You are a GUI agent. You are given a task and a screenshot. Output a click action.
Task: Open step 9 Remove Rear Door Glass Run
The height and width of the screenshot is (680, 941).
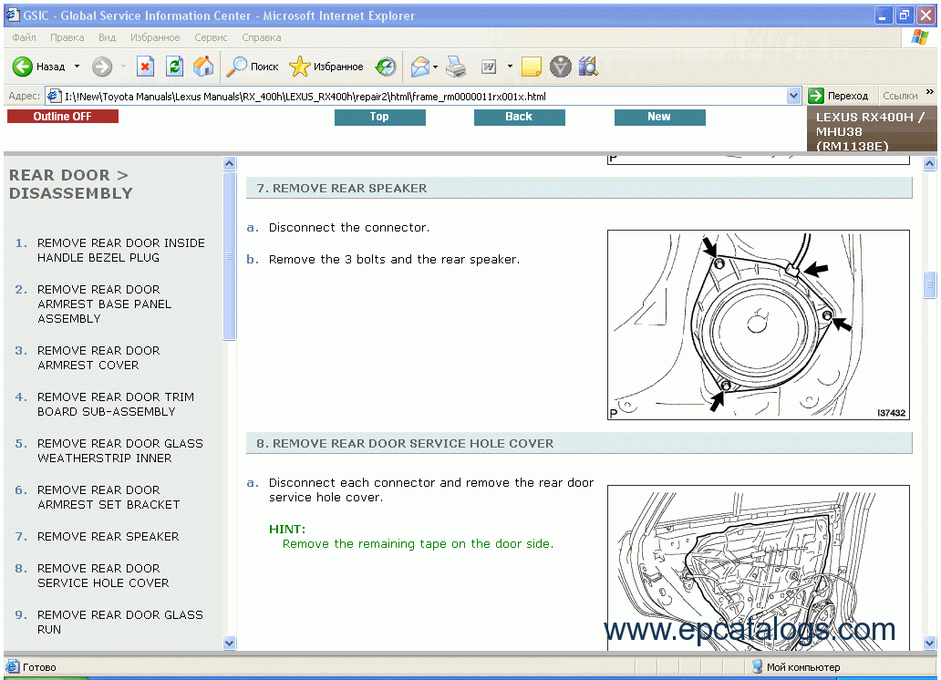[x=120, y=623]
